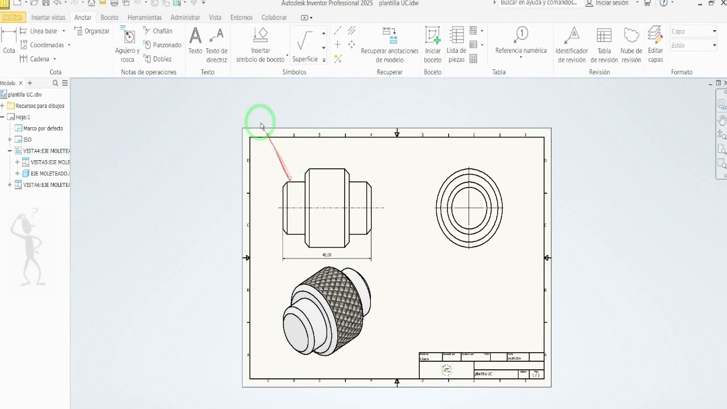Click the Organizar dimensions tool

92,31
